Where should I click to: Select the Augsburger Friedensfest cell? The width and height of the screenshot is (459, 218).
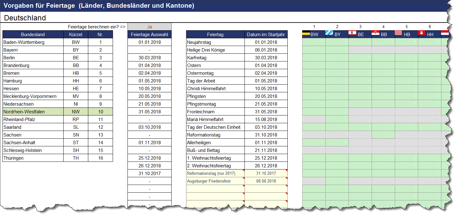(x=215, y=181)
